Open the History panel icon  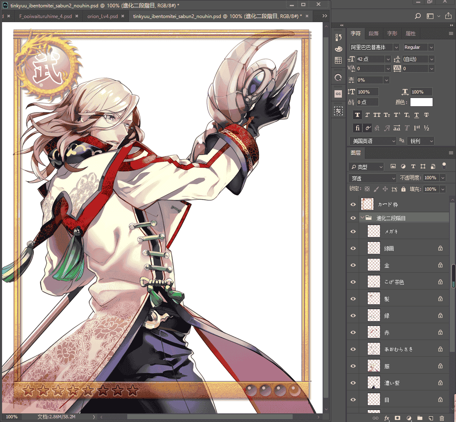coord(338,37)
